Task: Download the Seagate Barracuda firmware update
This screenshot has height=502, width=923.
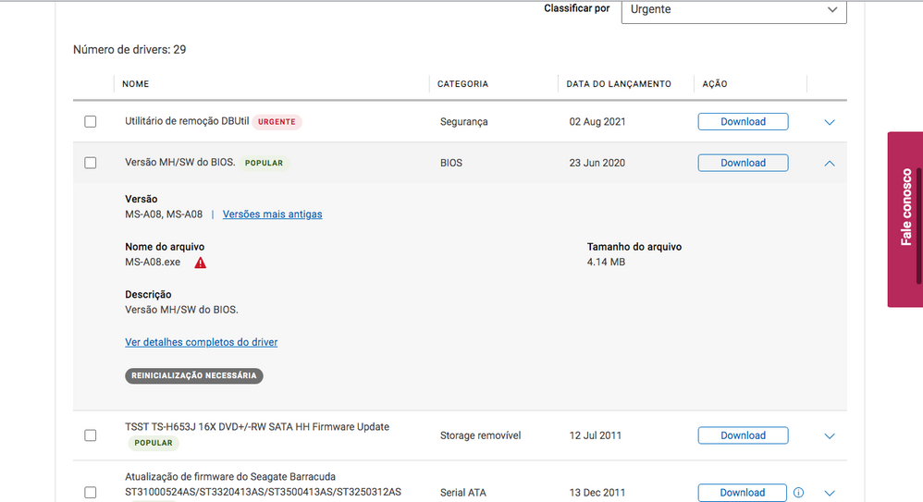Action: pos(742,493)
